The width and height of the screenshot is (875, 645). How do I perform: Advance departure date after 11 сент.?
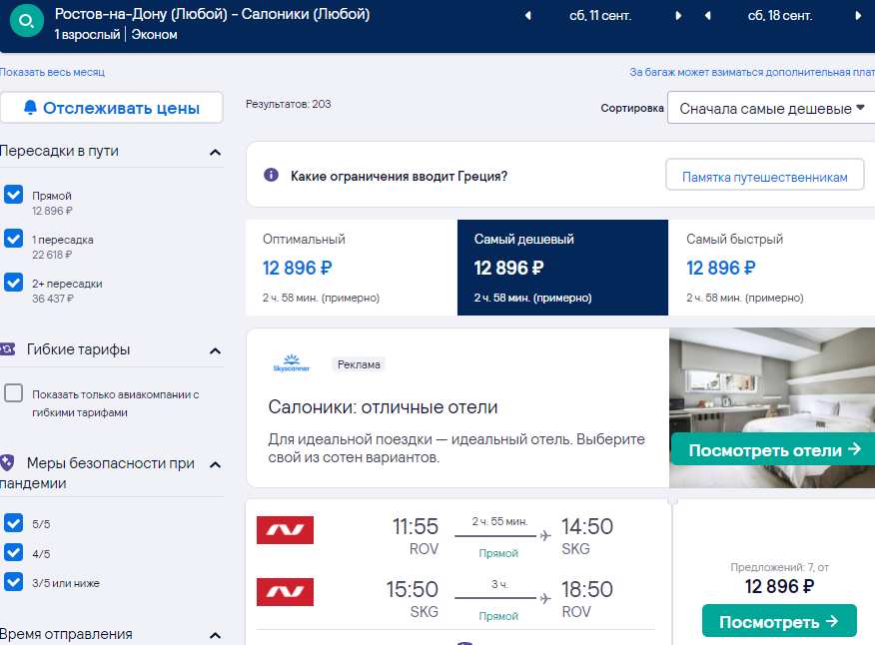(678, 16)
